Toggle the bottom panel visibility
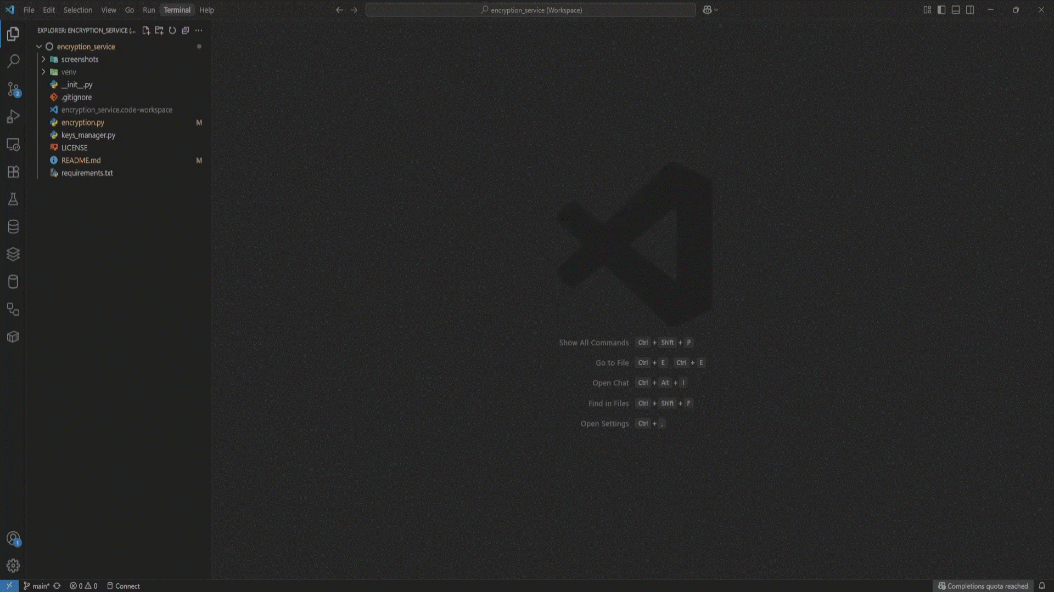Viewport: 1054px width, 592px height. point(956,10)
